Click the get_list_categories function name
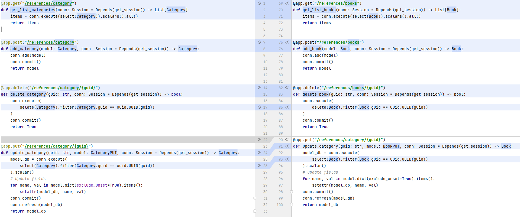The width and height of the screenshot is (520, 217). (33, 10)
